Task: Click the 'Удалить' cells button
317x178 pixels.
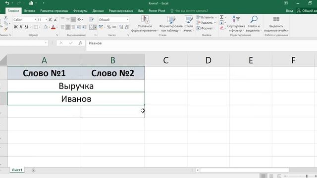Action: click(x=206, y=23)
